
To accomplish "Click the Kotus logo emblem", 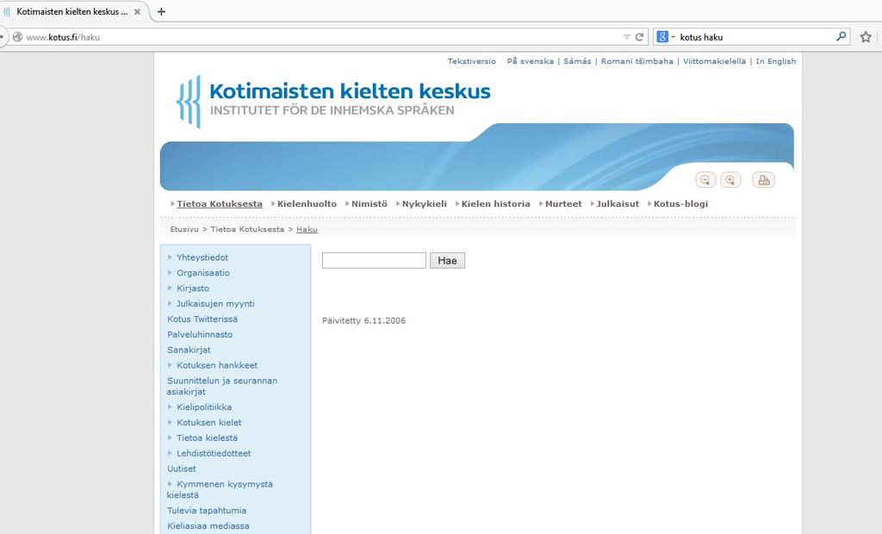I will [x=189, y=102].
